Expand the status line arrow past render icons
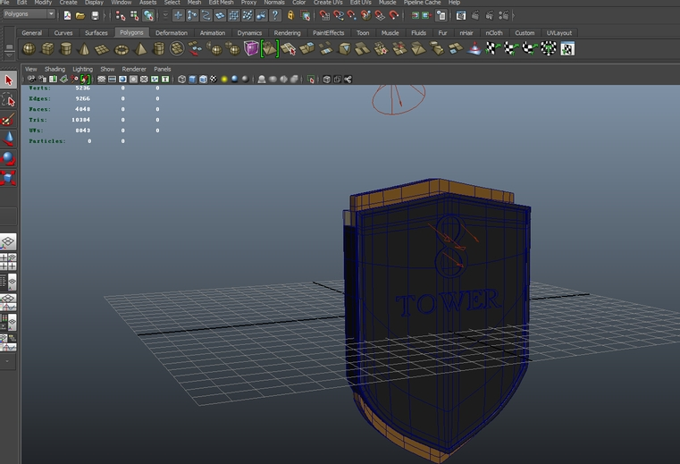 pyautogui.click(x=514, y=15)
